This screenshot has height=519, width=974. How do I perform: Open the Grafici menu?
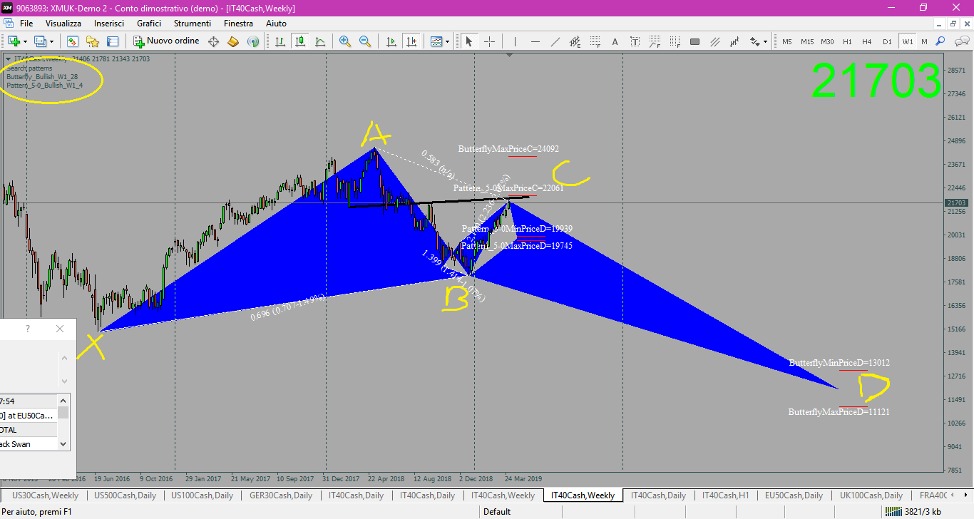(x=149, y=24)
